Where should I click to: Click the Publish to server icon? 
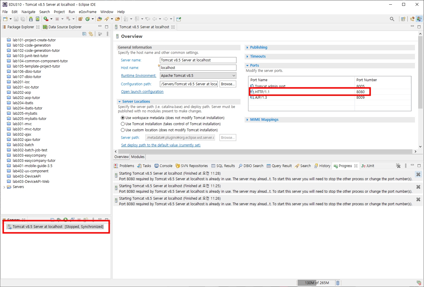86,219
